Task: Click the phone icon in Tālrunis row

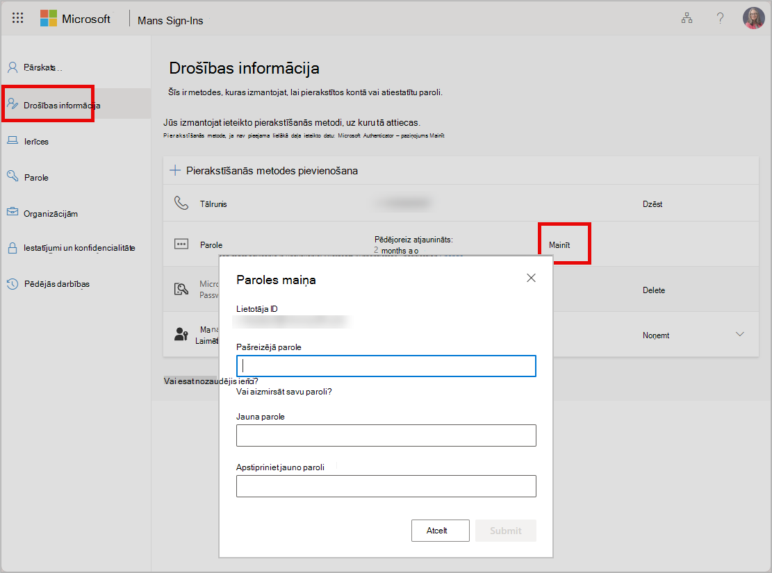Action: point(181,203)
